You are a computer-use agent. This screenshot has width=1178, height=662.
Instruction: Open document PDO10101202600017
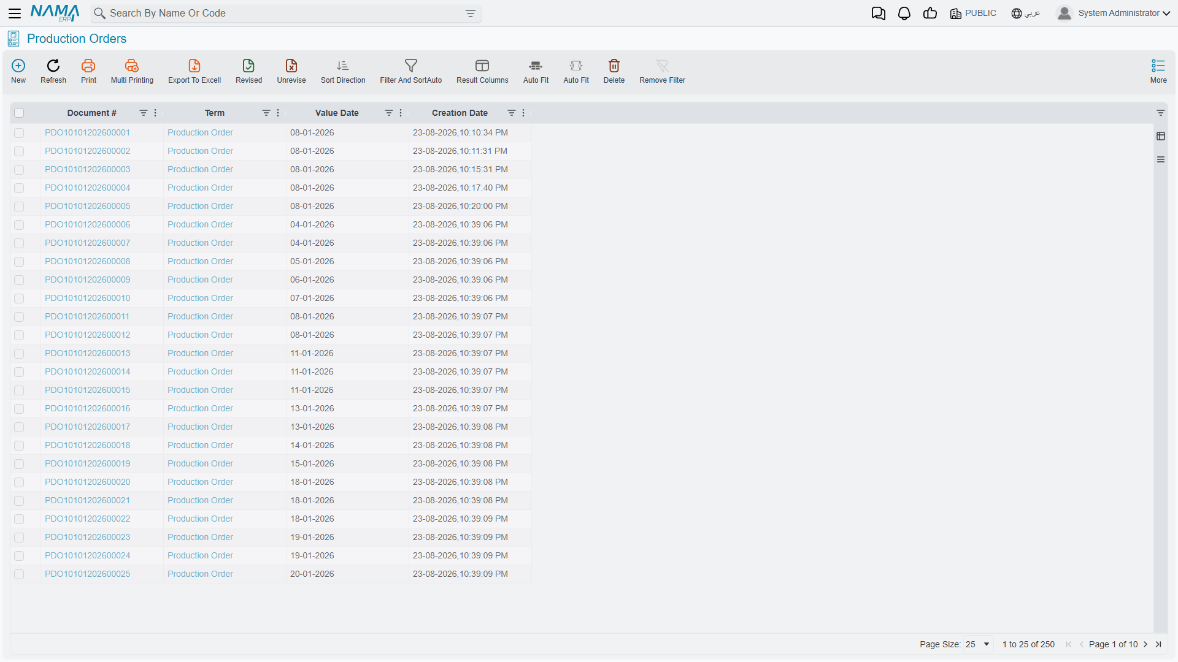pos(88,427)
